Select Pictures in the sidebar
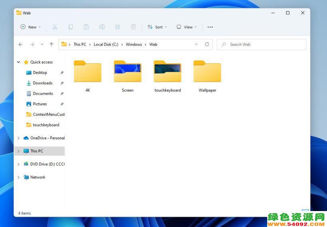Viewport: 327px width, 227px height. (x=40, y=104)
